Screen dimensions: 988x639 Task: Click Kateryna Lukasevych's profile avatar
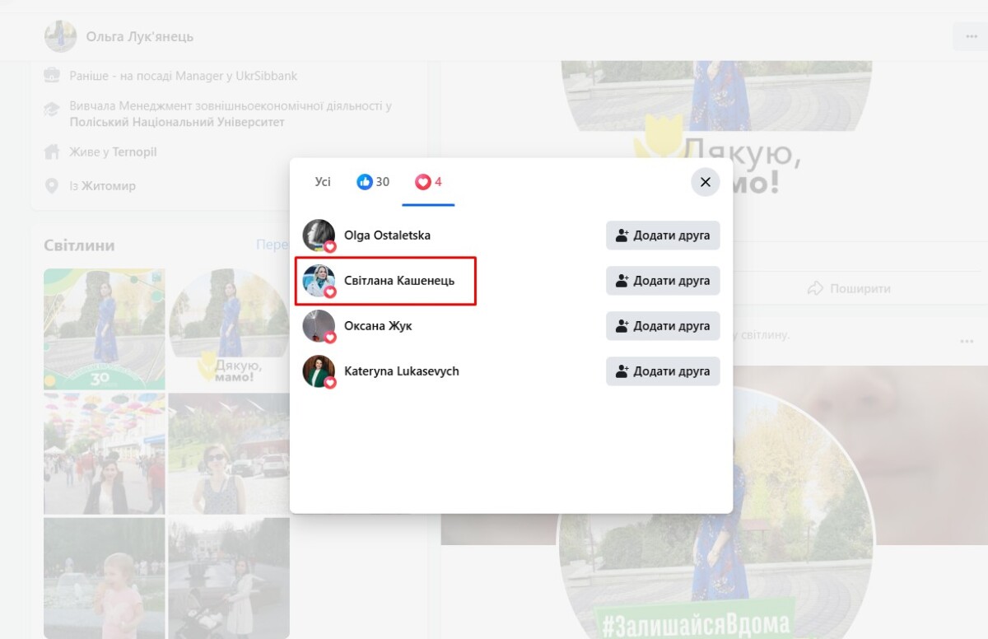click(319, 371)
